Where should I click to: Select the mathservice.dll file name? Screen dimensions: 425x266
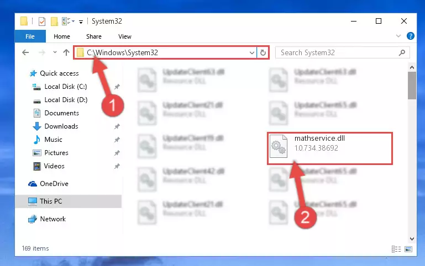coord(319,139)
